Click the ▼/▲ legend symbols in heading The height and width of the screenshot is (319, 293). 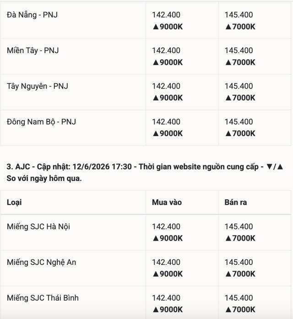275,167
